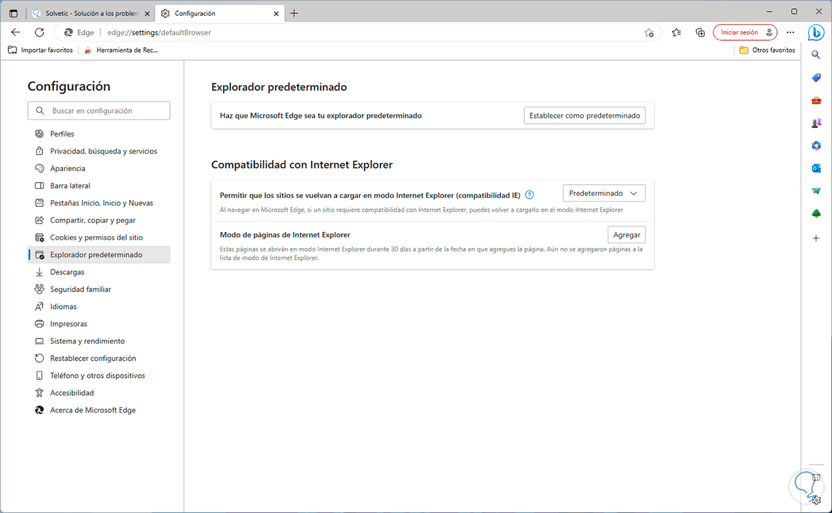
Task: Open Restablecer configuración section
Action: coord(98,359)
